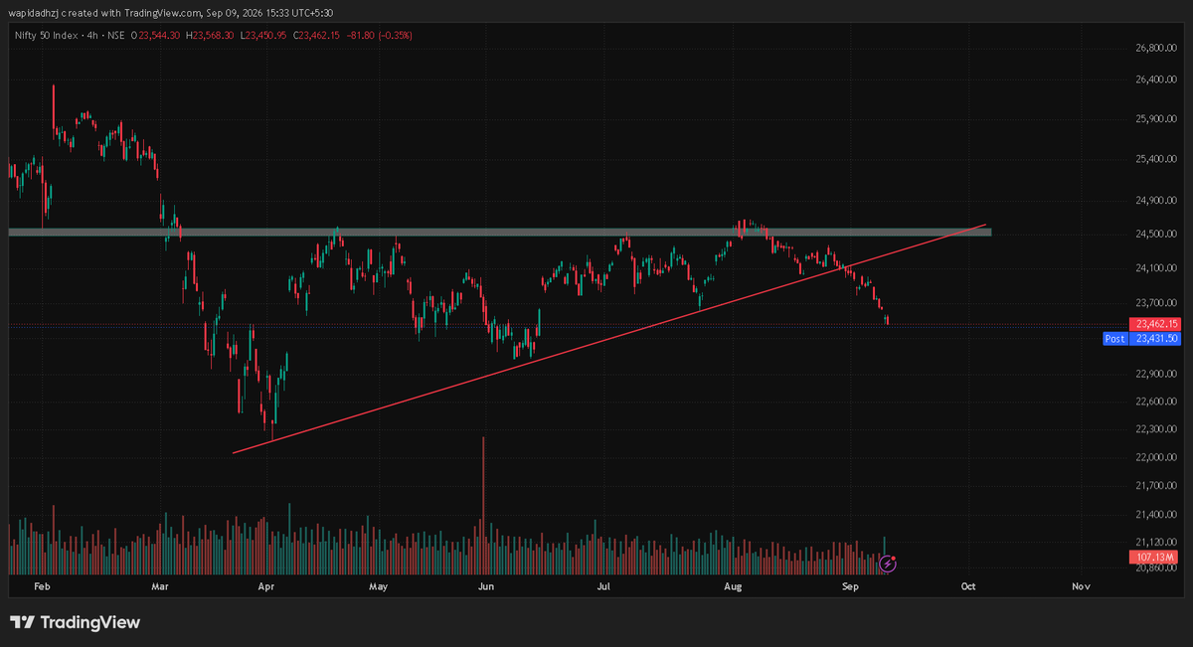Click the 25,900.00 price axis label
The height and width of the screenshot is (647, 1193).
1157,119
